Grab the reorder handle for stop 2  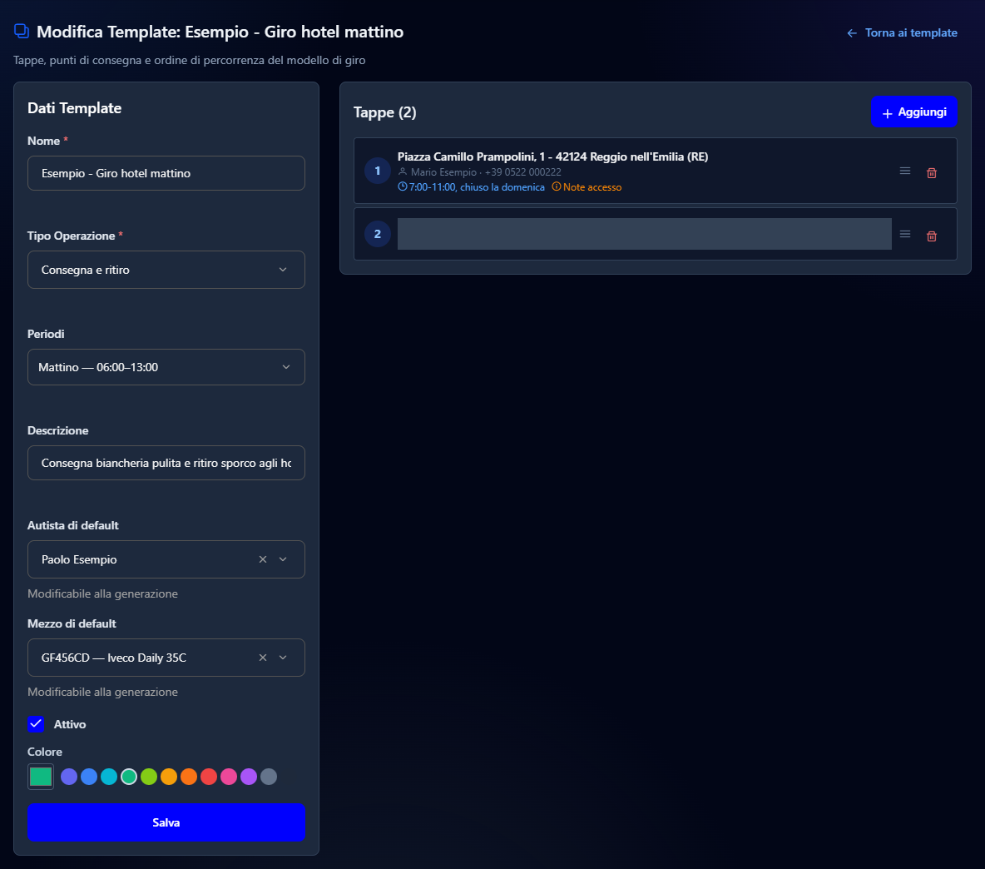tap(904, 235)
